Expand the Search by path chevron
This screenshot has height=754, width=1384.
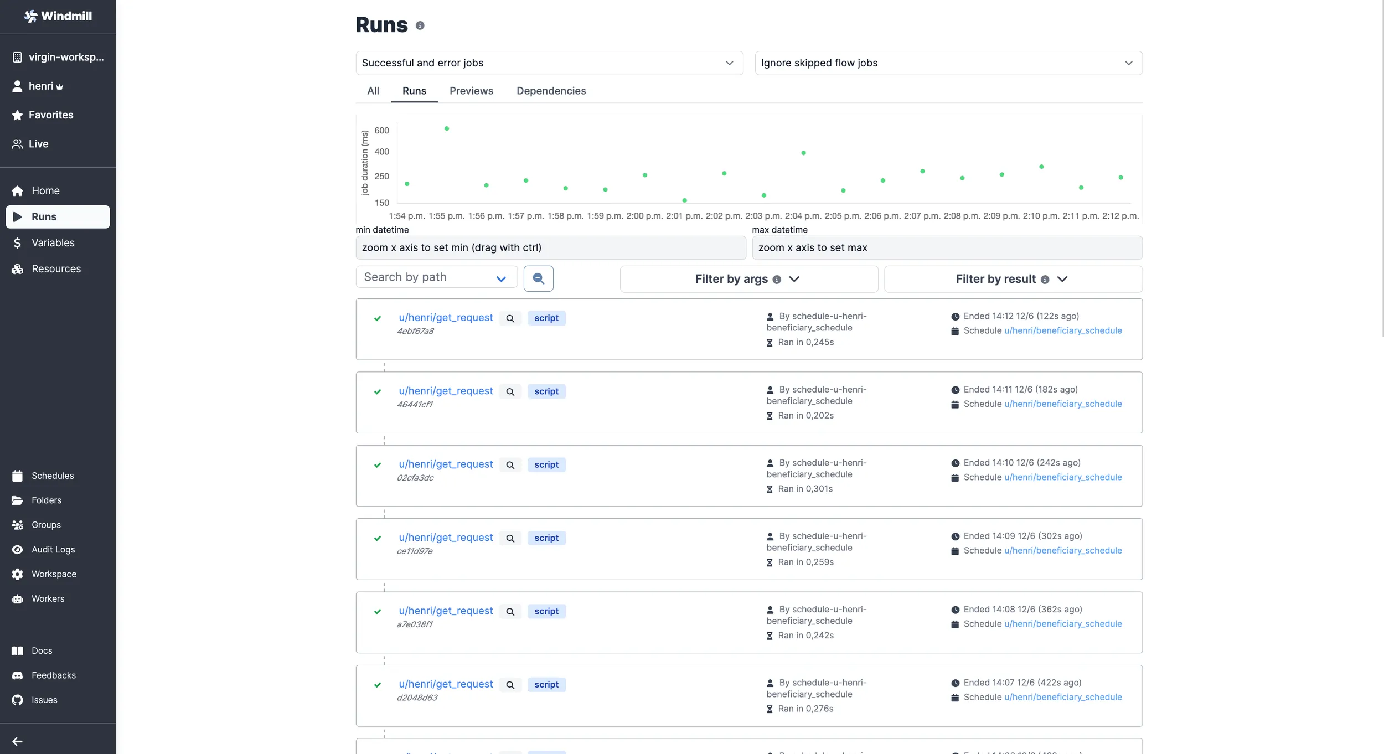tap(501, 278)
